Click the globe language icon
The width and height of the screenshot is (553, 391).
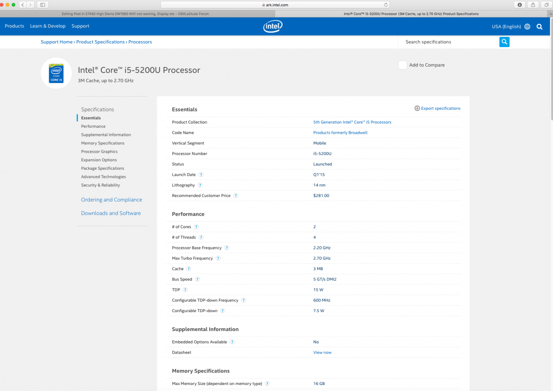tap(527, 27)
